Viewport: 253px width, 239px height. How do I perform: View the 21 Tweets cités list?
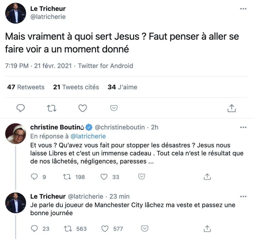click(x=76, y=87)
